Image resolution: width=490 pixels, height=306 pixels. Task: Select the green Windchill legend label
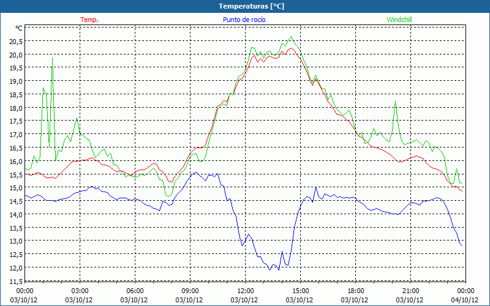click(x=399, y=20)
